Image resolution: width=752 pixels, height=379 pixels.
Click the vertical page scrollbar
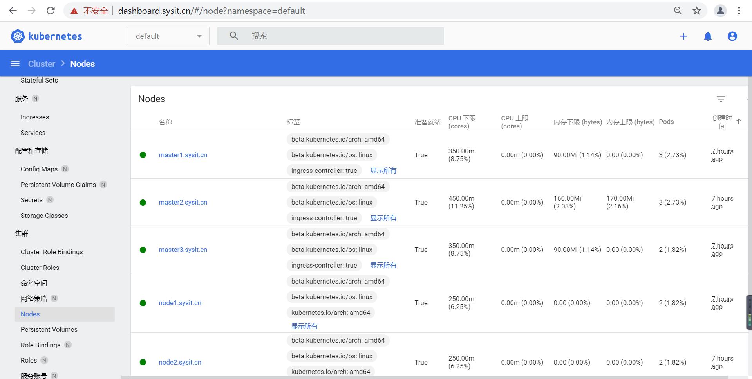(747, 311)
